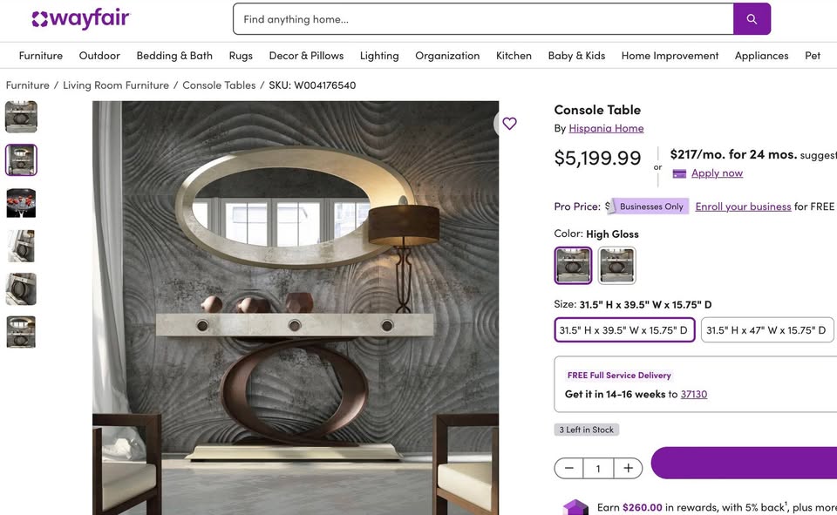The height and width of the screenshot is (515, 837).
Task: Click the Apply now financing link
Action: coord(717,173)
